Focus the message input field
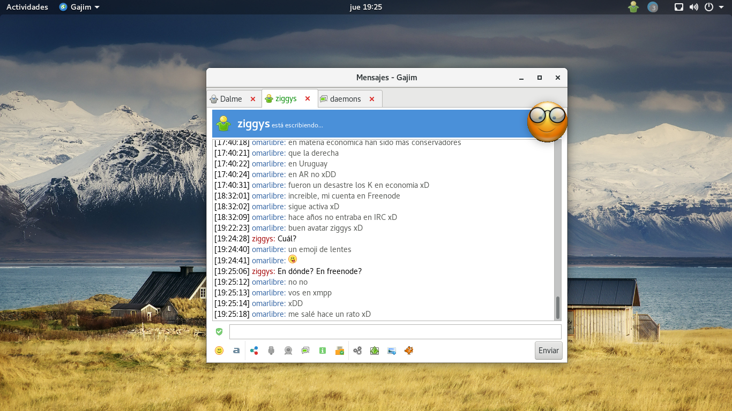732x411 pixels. (x=395, y=332)
